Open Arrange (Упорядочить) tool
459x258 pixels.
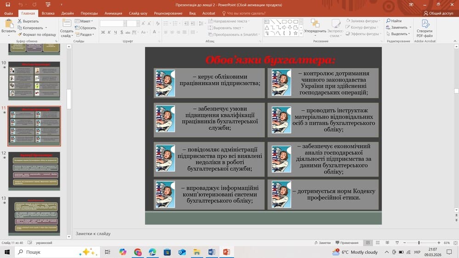(315, 27)
